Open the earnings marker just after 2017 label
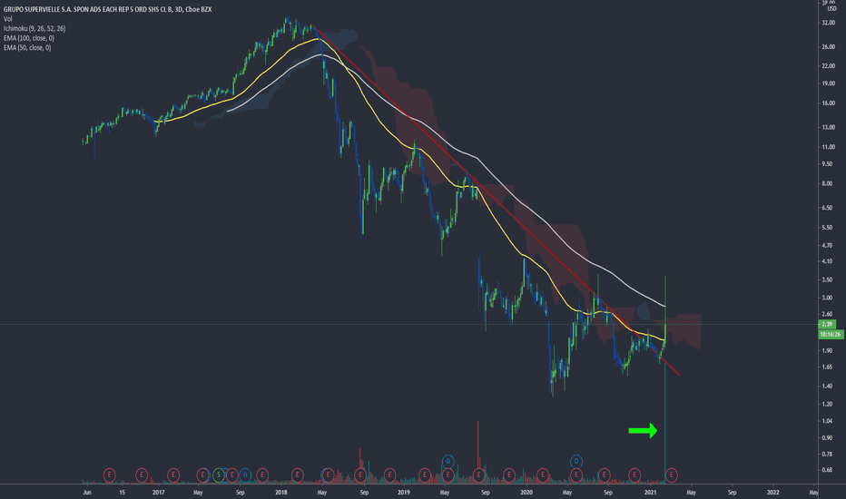The width and height of the screenshot is (846, 499). 173,475
